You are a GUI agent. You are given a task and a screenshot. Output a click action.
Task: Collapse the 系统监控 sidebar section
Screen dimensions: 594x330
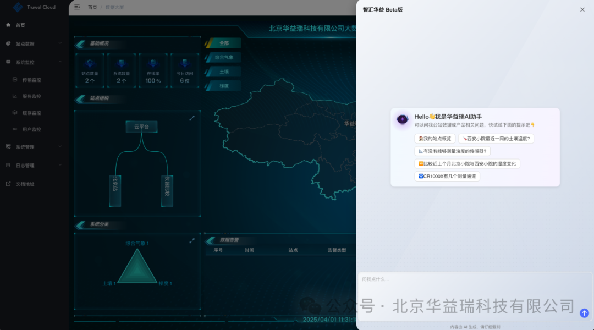tap(30, 62)
